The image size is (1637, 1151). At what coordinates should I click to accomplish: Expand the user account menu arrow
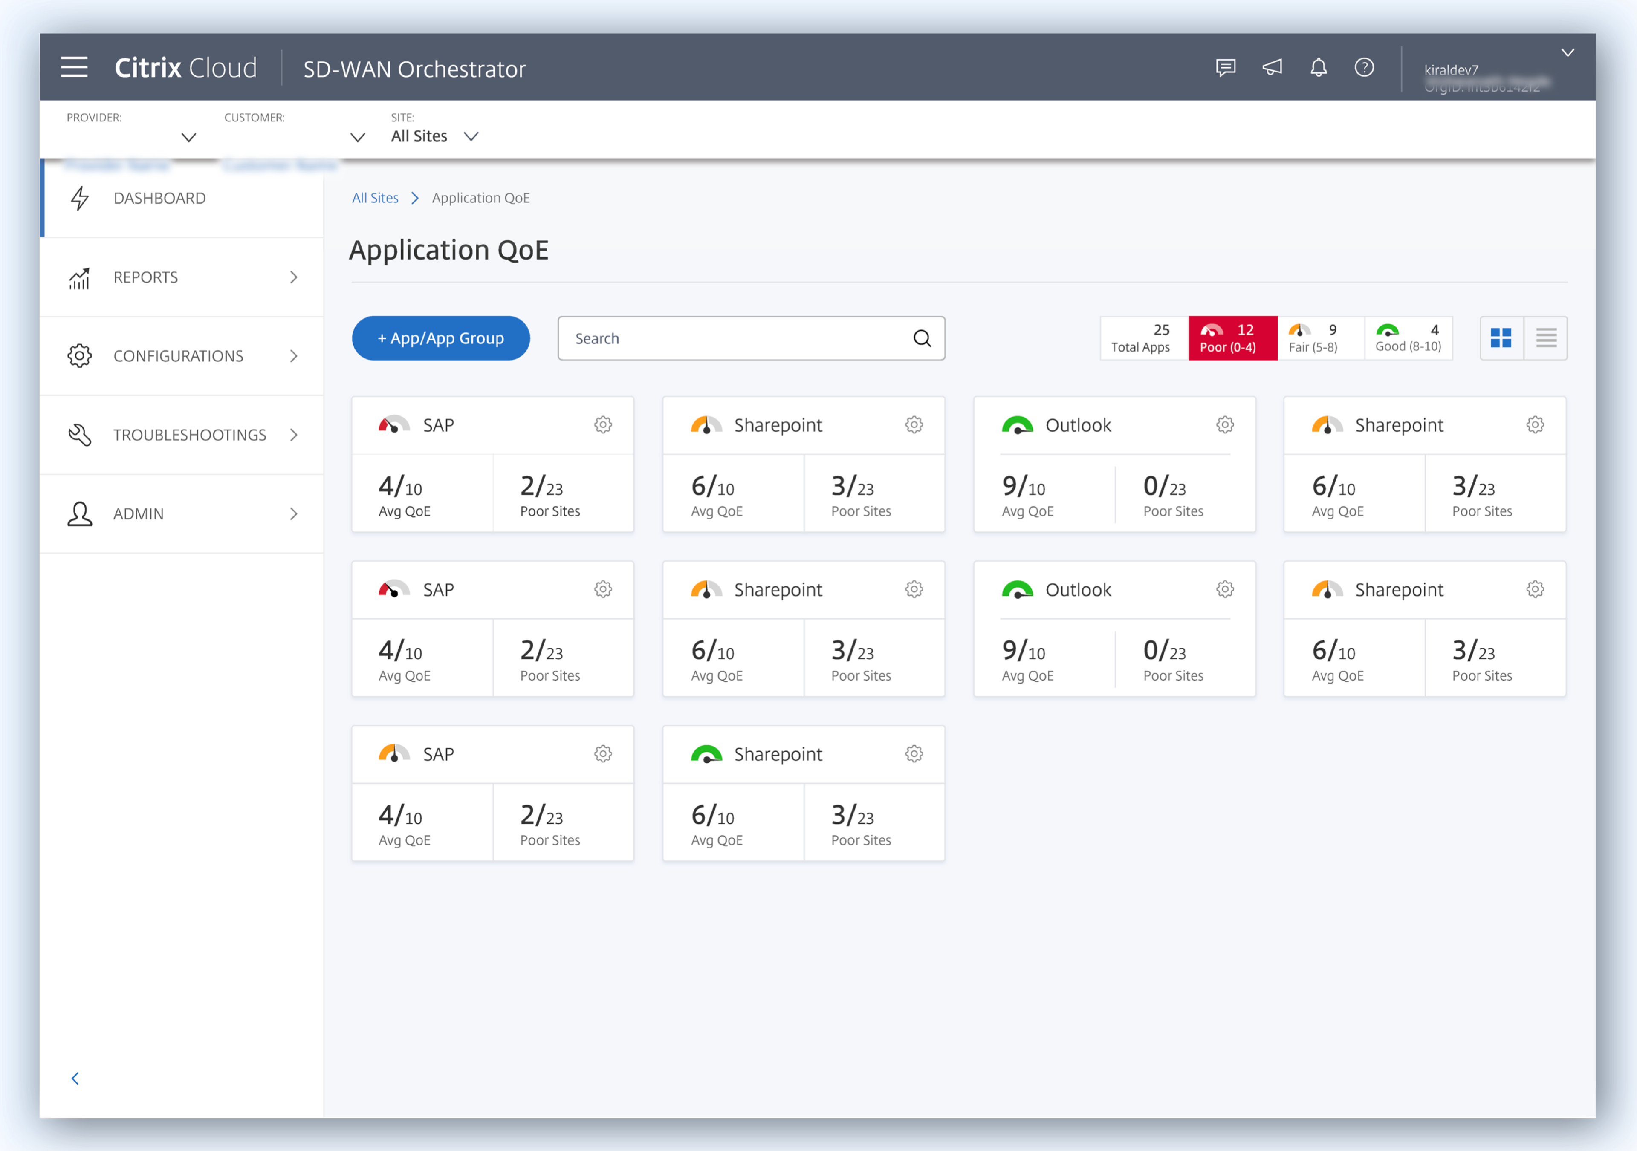click(1567, 53)
